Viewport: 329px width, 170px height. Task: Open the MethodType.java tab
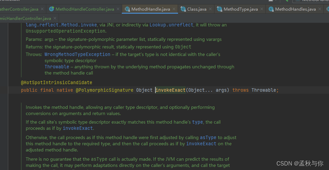[241, 9]
